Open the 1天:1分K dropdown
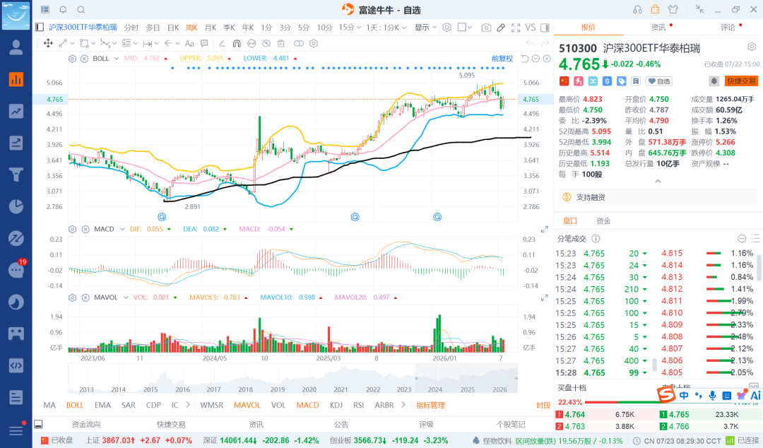 click(x=386, y=28)
